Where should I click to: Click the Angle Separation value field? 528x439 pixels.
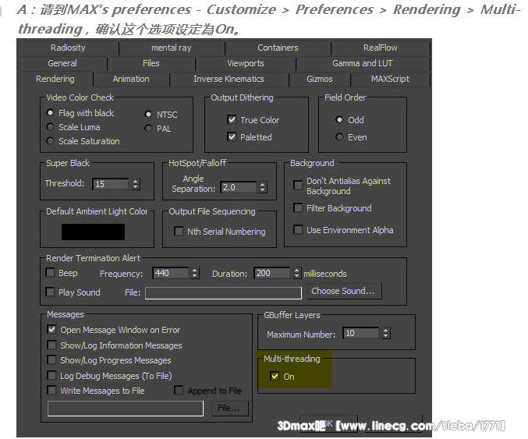(239, 187)
